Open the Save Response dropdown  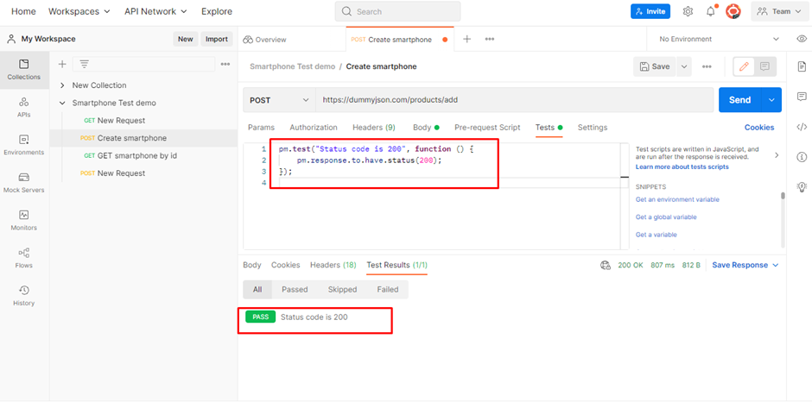point(745,265)
